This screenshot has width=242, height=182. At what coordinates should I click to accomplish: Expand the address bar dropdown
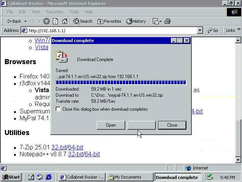200,30
